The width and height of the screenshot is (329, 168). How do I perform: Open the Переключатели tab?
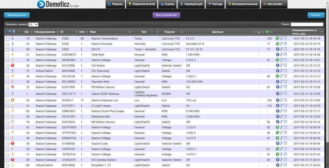click(142, 4)
